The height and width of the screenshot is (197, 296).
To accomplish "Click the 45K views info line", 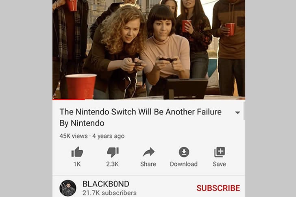I will pyautogui.click(x=92, y=136).
